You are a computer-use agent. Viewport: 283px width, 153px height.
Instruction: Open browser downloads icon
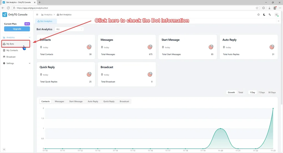[x=269, y=8]
